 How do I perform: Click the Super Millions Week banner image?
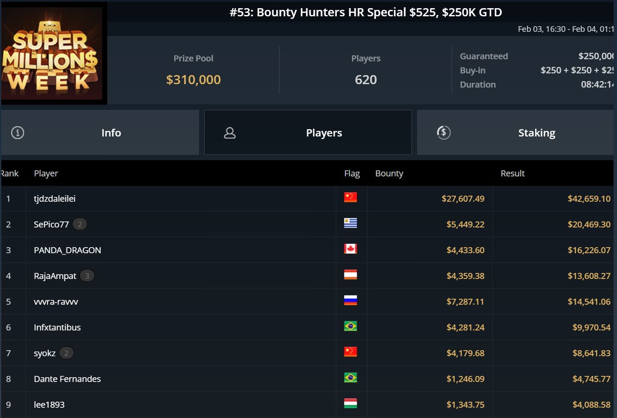[x=52, y=54]
